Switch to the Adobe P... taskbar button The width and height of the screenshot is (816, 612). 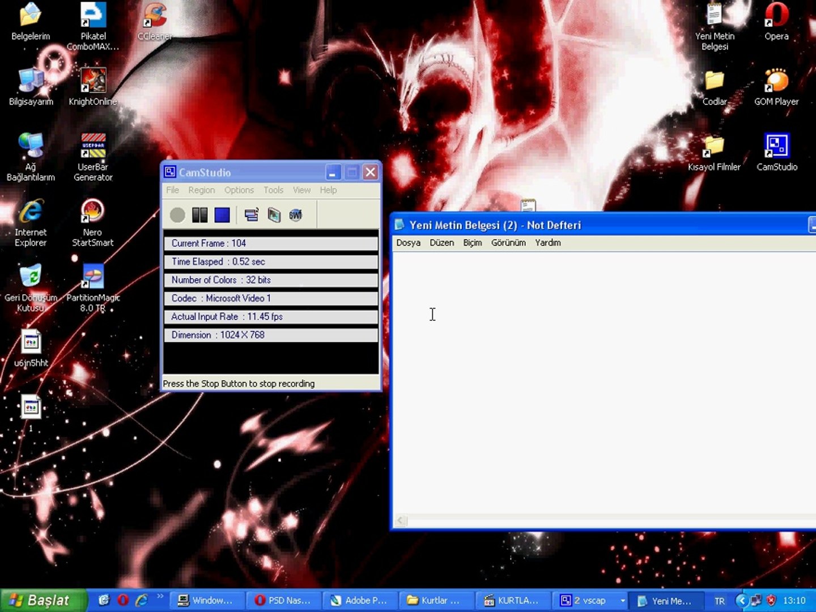(360, 600)
